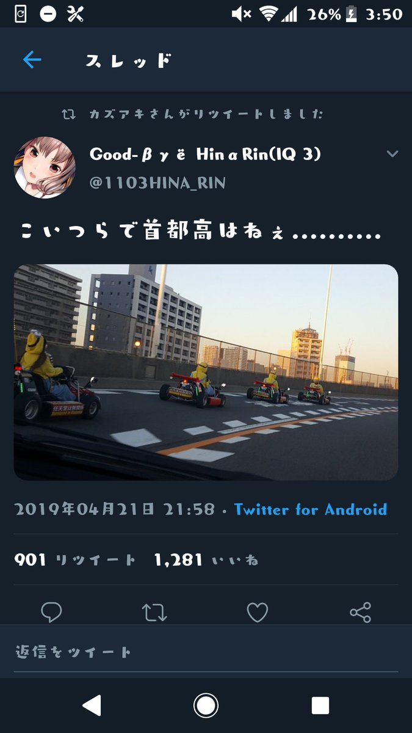Open the Good-βγë Hin α Rin display name

coord(205,155)
